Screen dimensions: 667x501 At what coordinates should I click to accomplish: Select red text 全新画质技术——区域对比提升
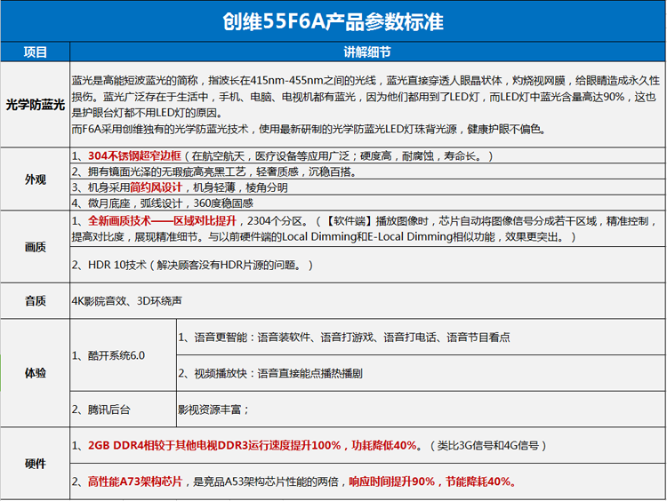click(162, 221)
